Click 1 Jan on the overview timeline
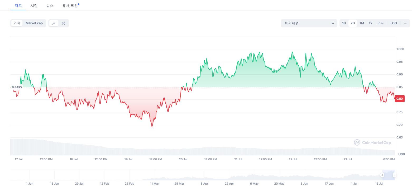The height and width of the screenshot is (192, 412). pyautogui.click(x=30, y=184)
